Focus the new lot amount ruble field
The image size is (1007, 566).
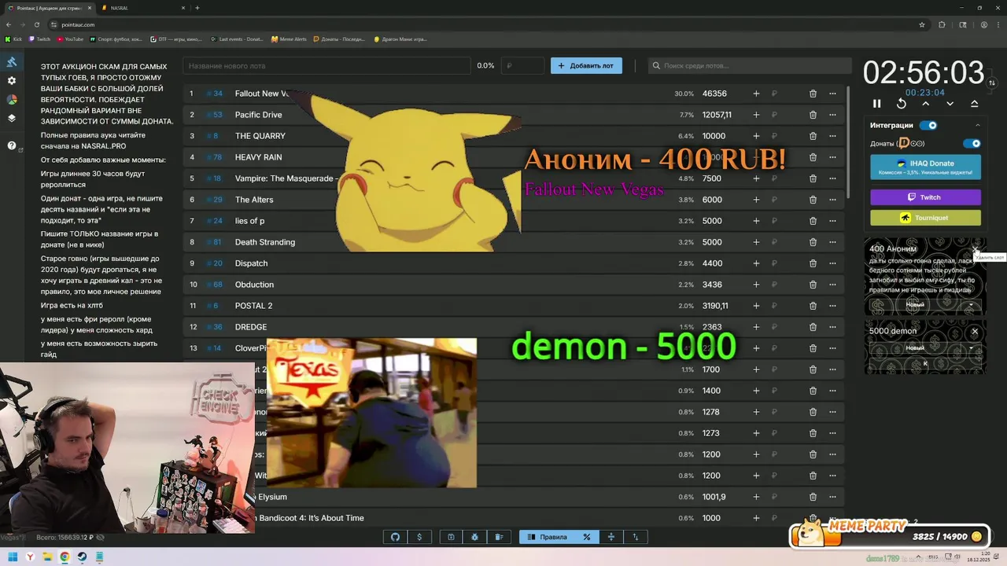coord(523,66)
